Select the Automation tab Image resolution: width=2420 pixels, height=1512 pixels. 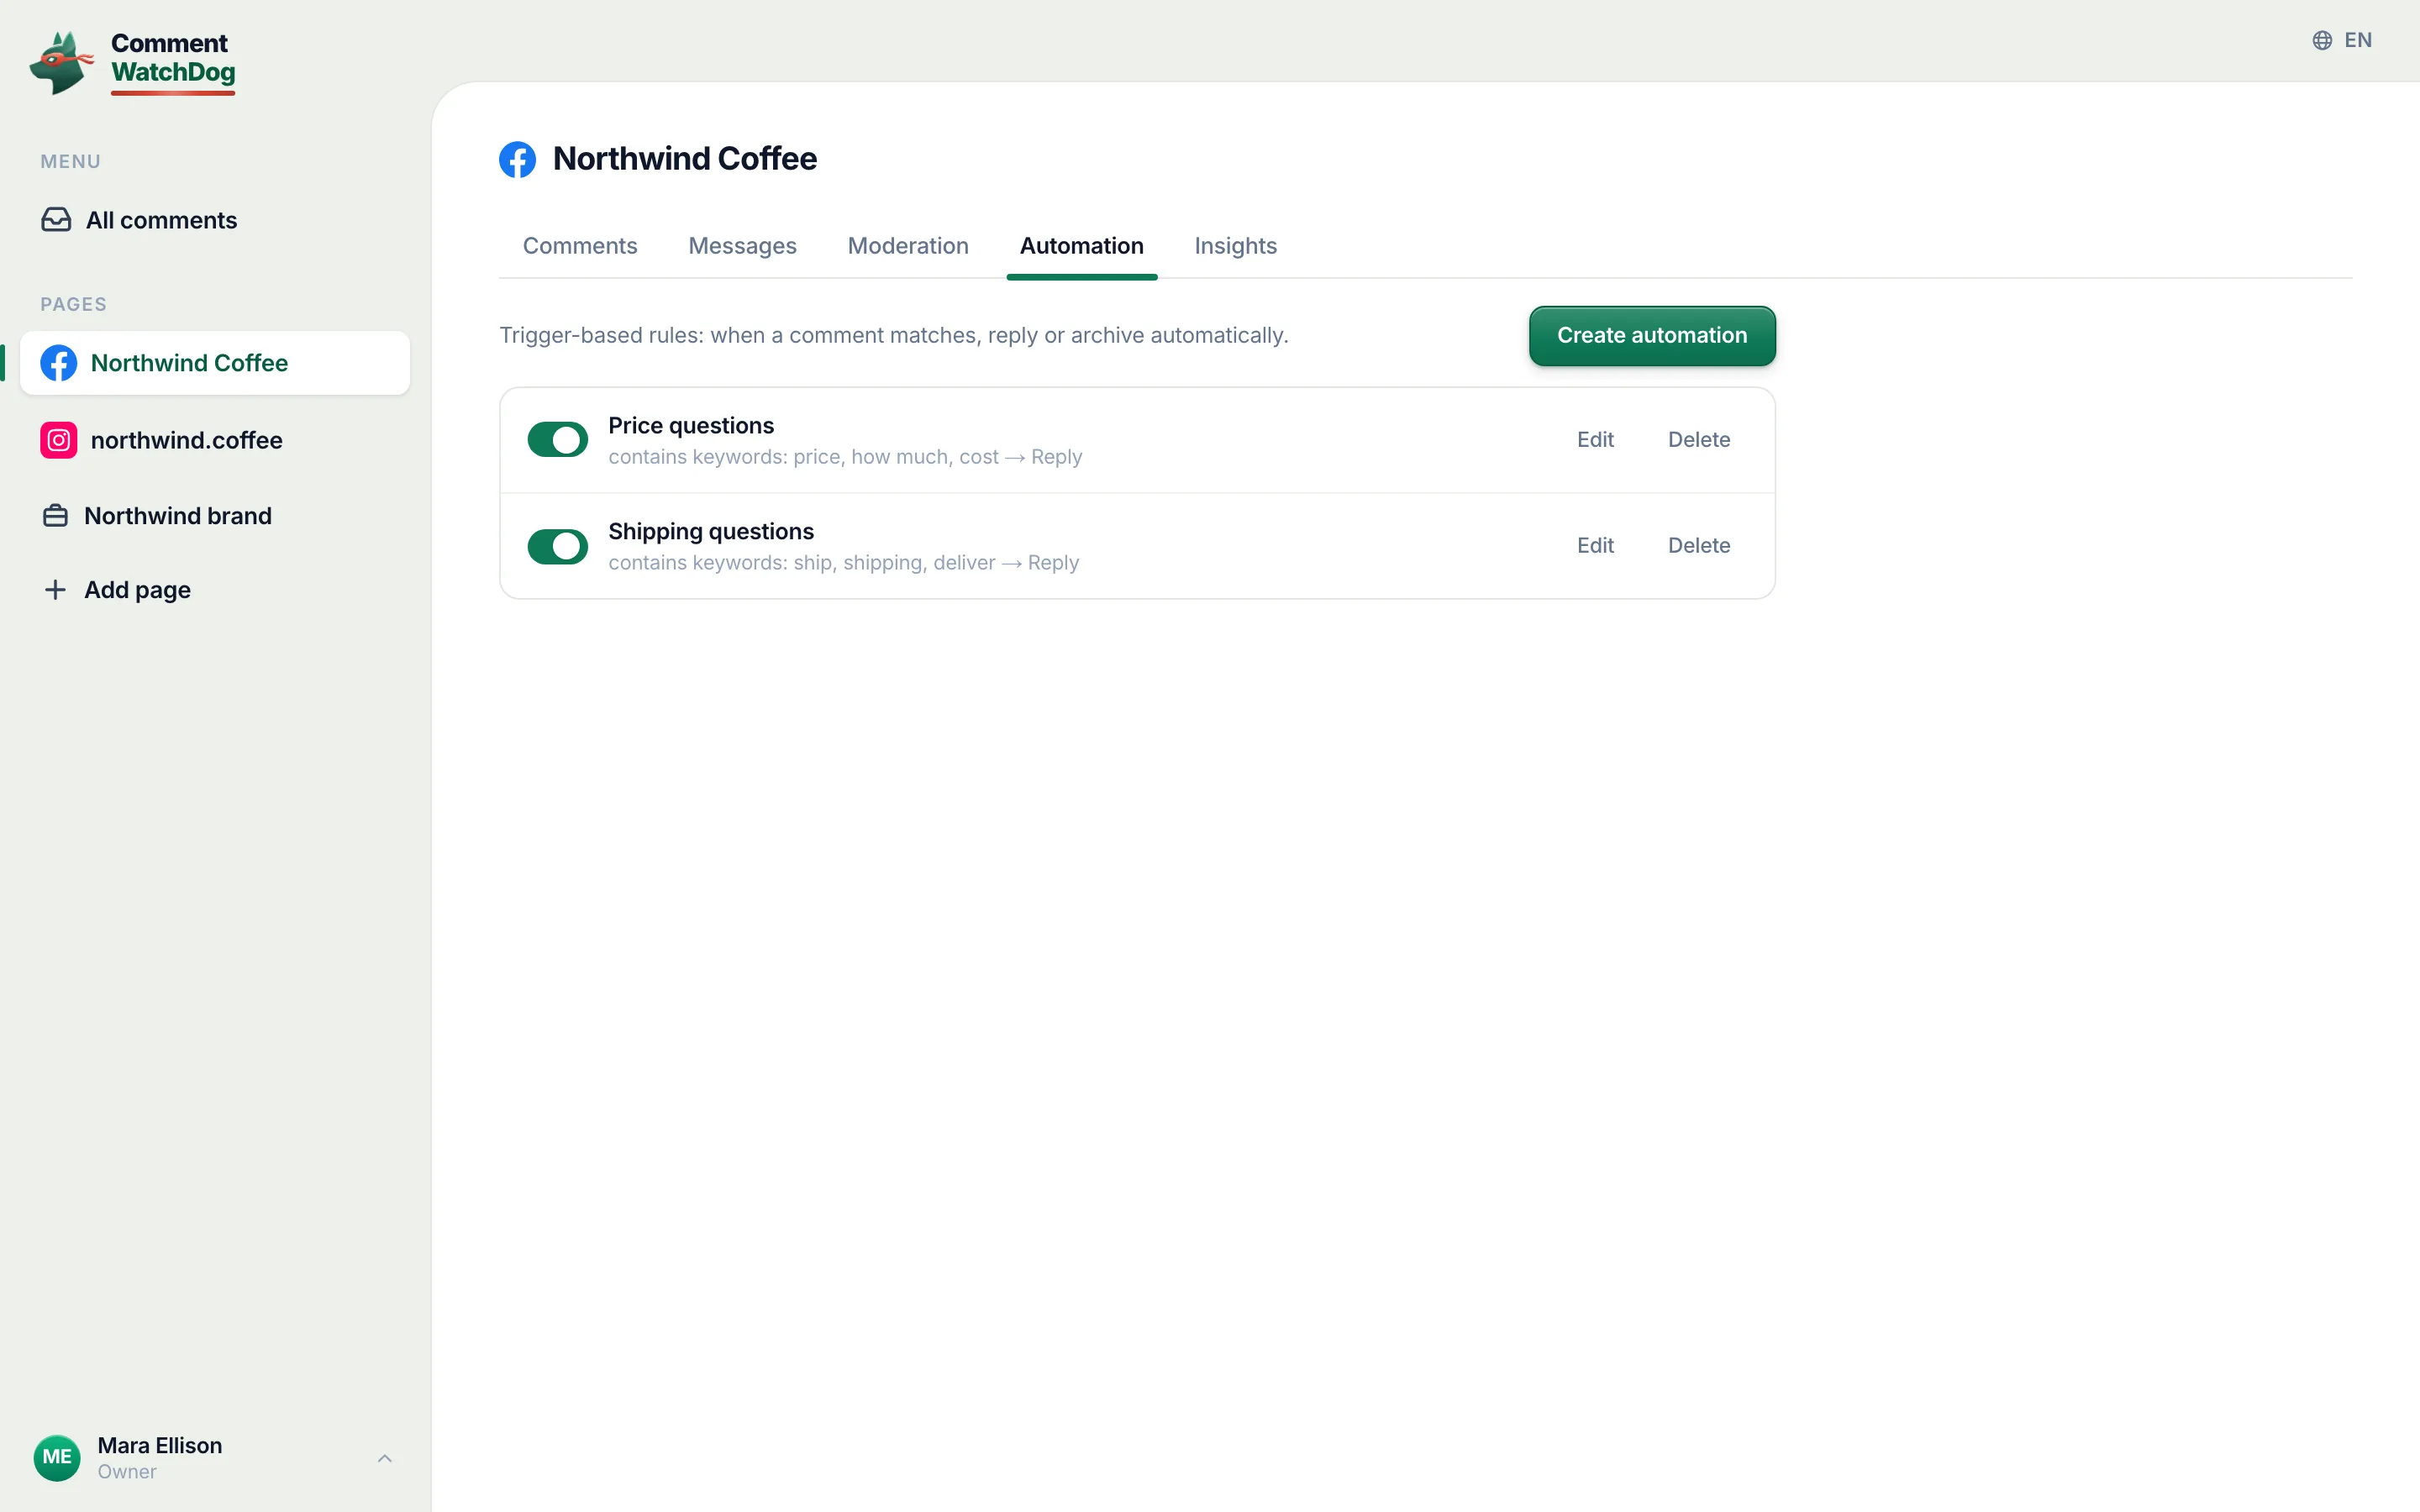pos(1082,246)
